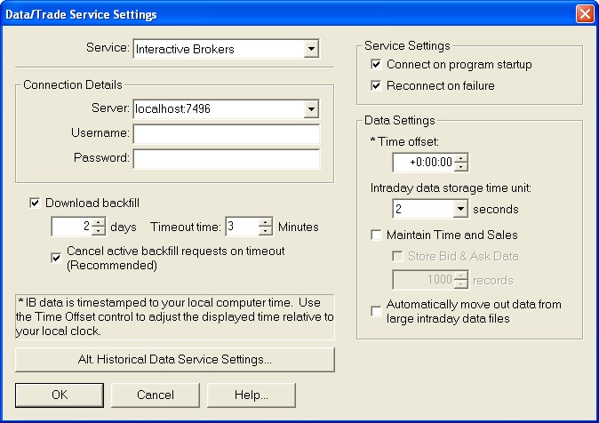The width and height of the screenshot is (599, 423).
Task: Open Alt. Historical Data Service Settings
Action: point(175,360)
